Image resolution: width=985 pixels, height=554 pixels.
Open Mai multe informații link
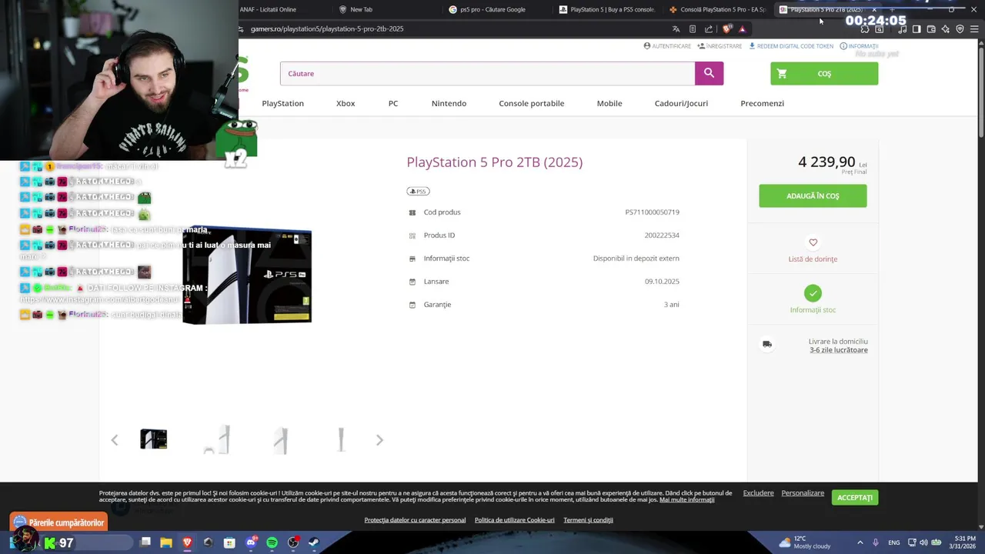point(686,500)
